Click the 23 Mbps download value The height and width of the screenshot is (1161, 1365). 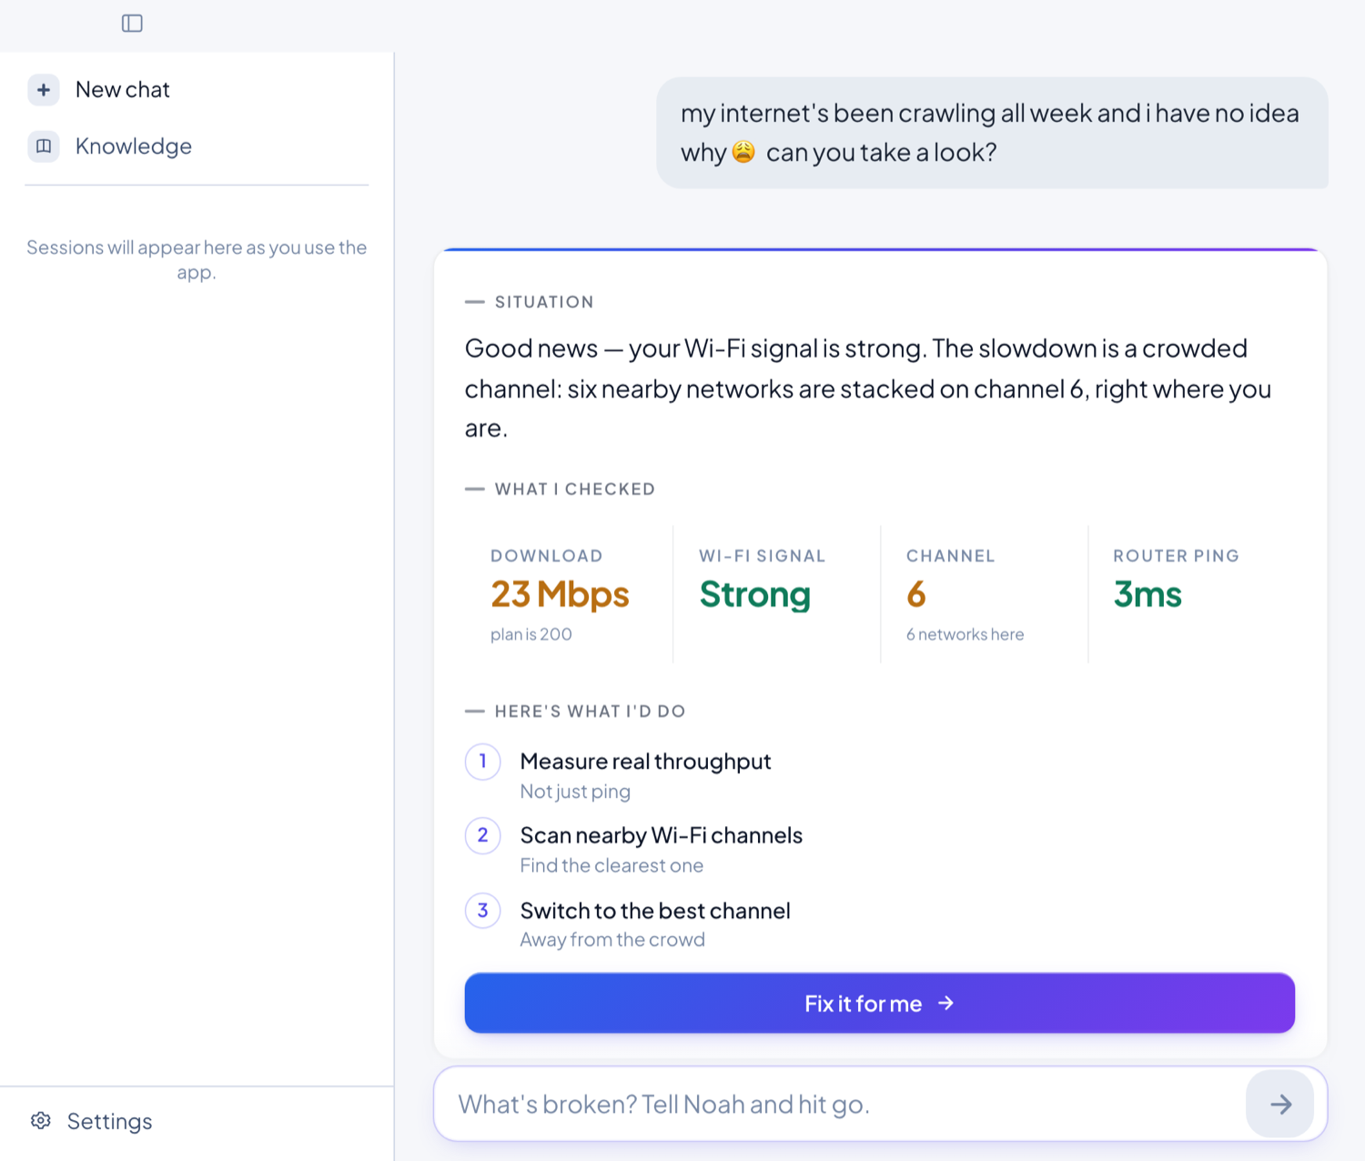(560, 594)
